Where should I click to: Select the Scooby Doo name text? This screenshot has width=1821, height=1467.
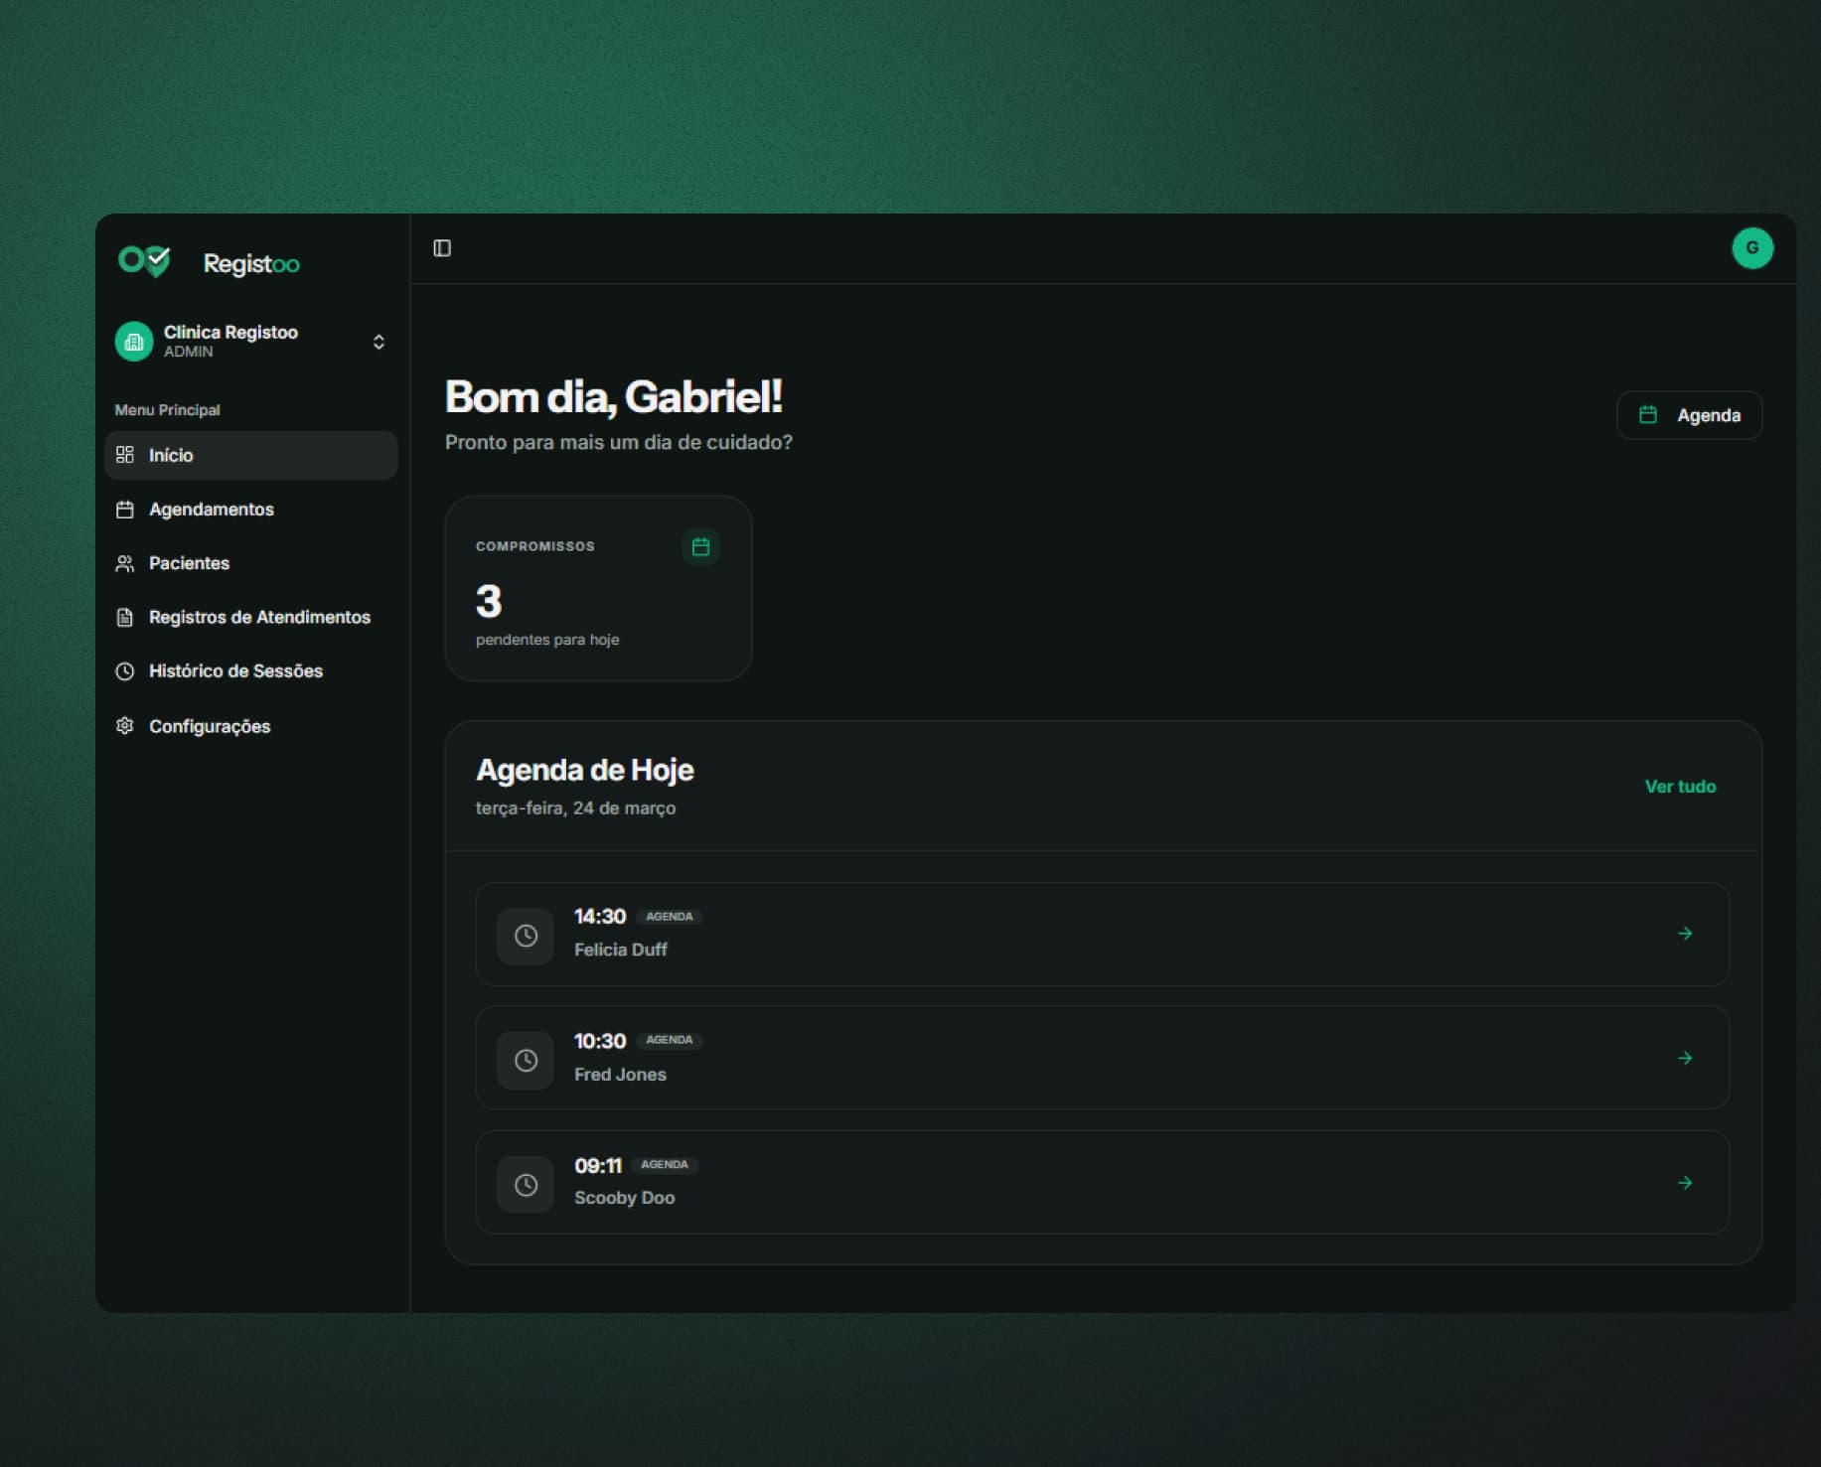pyautogui.click(x=624, y=1198)
